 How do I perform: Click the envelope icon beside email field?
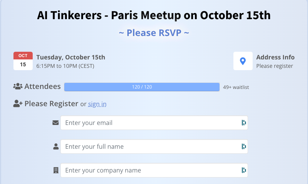click(56, 123)
